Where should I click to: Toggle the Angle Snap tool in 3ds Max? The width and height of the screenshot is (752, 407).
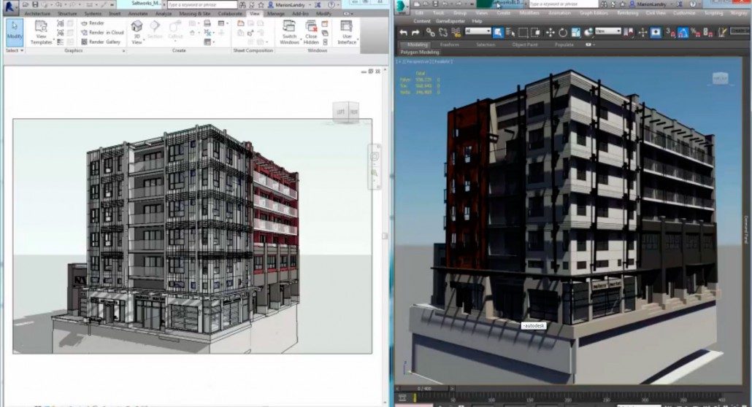click(x=683, y=32)
